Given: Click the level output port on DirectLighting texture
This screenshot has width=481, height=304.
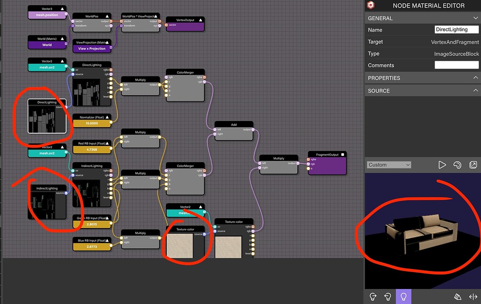Looking at the screenshot, I should pos(111,97).
